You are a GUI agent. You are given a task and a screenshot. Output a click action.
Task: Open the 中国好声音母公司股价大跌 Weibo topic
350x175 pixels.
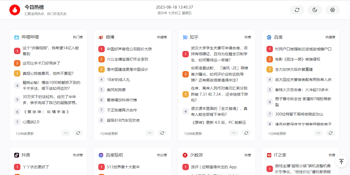point(129,49)
